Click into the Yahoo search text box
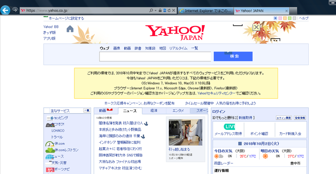The image size is (336, 174). pos(155,56)
